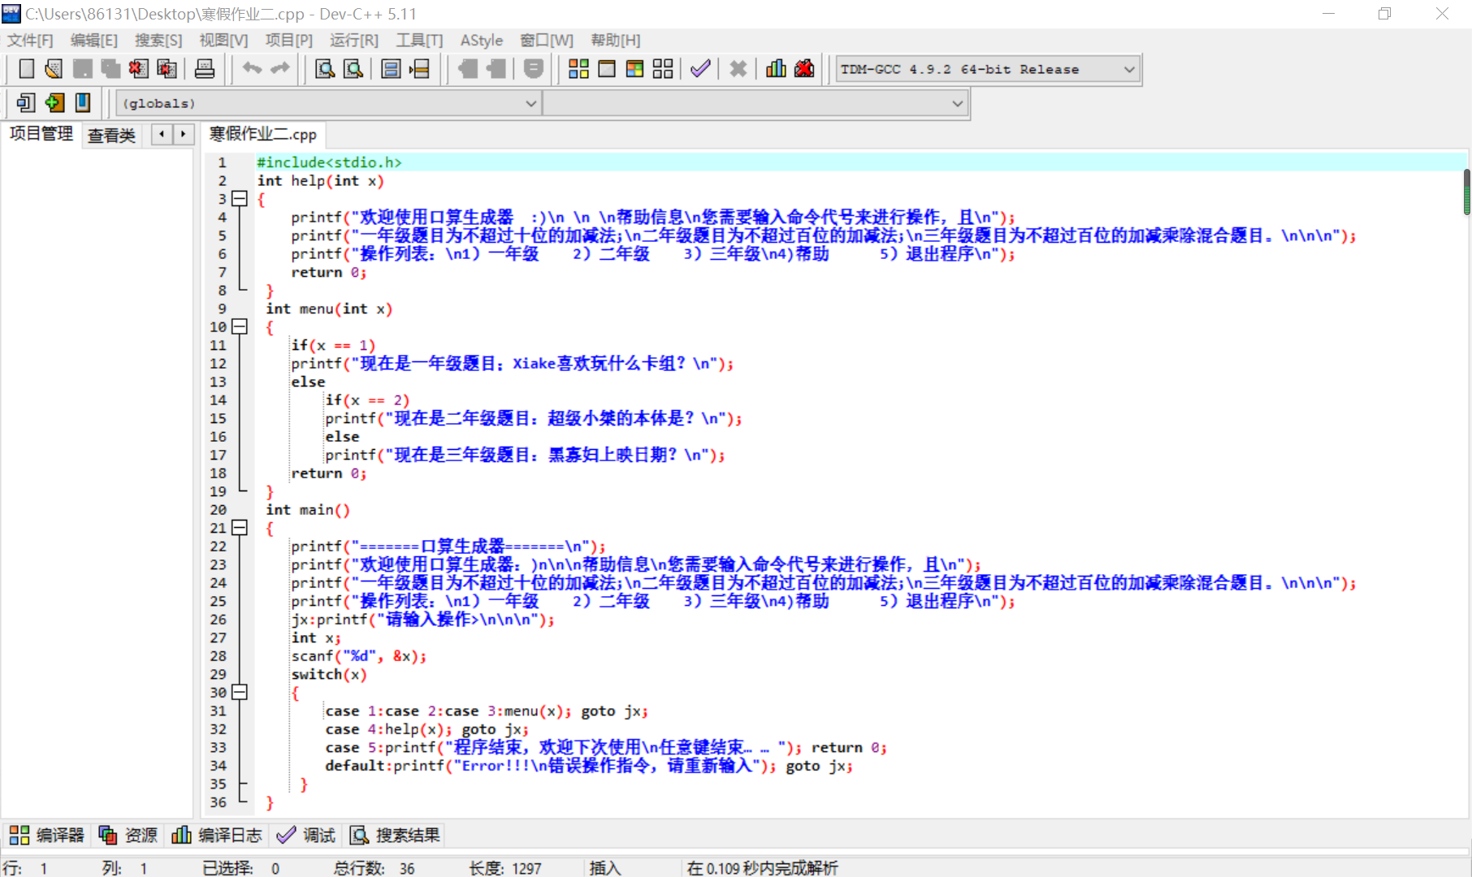Switch to the 查看类 panel tab
1472x877 pixels.
[x=111, y=135]
